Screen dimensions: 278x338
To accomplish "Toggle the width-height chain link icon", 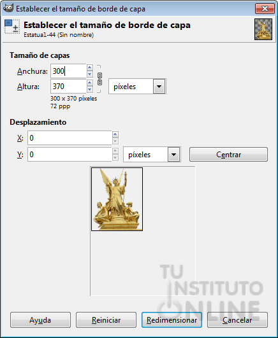I will pyautogui.click(x=99, y=79).
